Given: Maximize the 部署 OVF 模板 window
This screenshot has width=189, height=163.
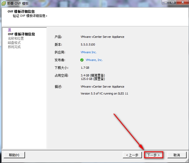Looking at the screenshot, I should [x=173, y=2].
